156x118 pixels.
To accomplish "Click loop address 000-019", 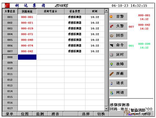I will tap(27, 29).
